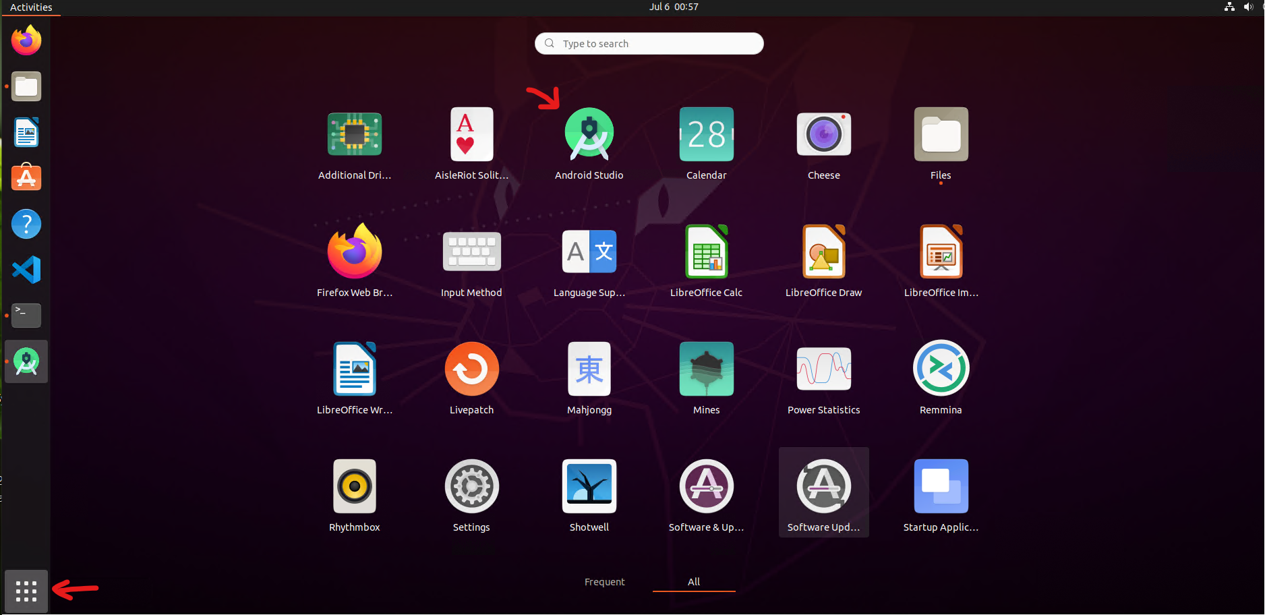Open Software & Updates
1265x615 pixels.
click(x=707, y=496)
